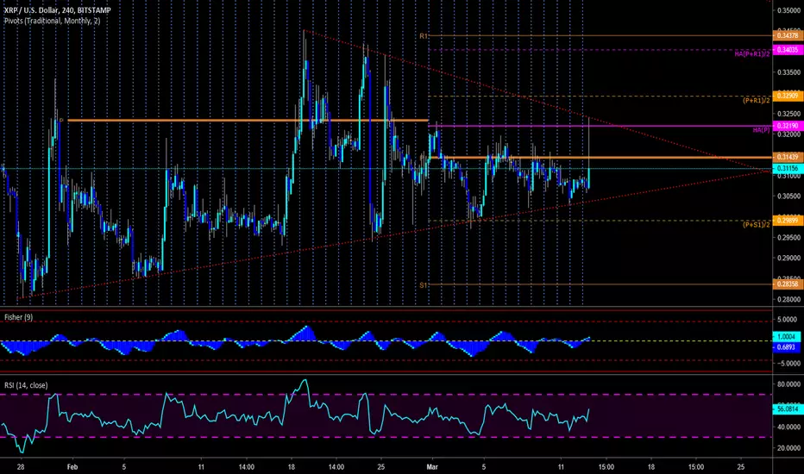Click the 80.0000 RSI scale value
Screen dimensions: 804x474
pyautogui.click(x=788, y=384)
